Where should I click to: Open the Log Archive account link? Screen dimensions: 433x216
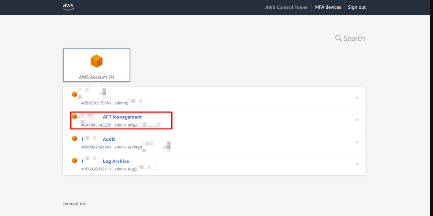tap(116, 161)
